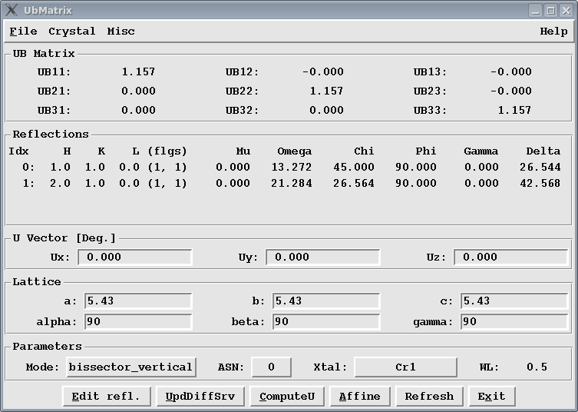Click the Refresh button
This screenshot has width=578, height=412.
pos(429,396)
